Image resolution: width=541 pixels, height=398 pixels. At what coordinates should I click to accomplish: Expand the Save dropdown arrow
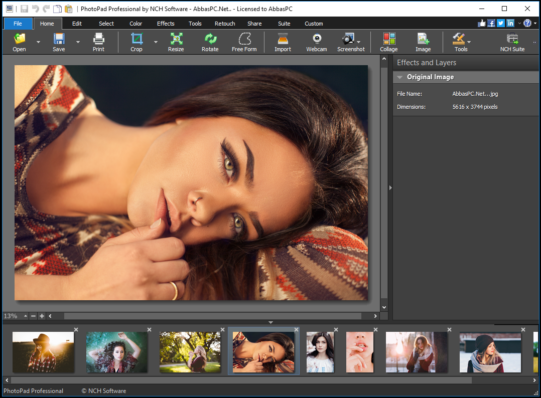point(78,42)
